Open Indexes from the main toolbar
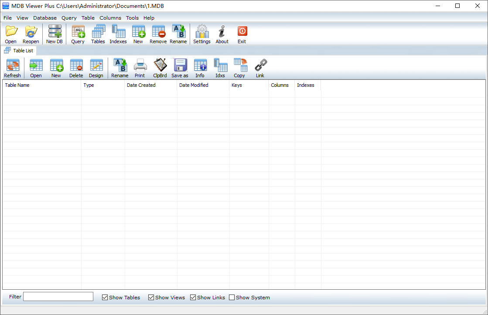Image resolution: width=488 pixels, height=315 pixels. [118, 34]
